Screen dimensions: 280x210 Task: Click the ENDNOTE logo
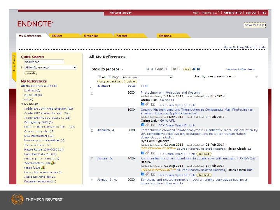(x=35, y=24)
